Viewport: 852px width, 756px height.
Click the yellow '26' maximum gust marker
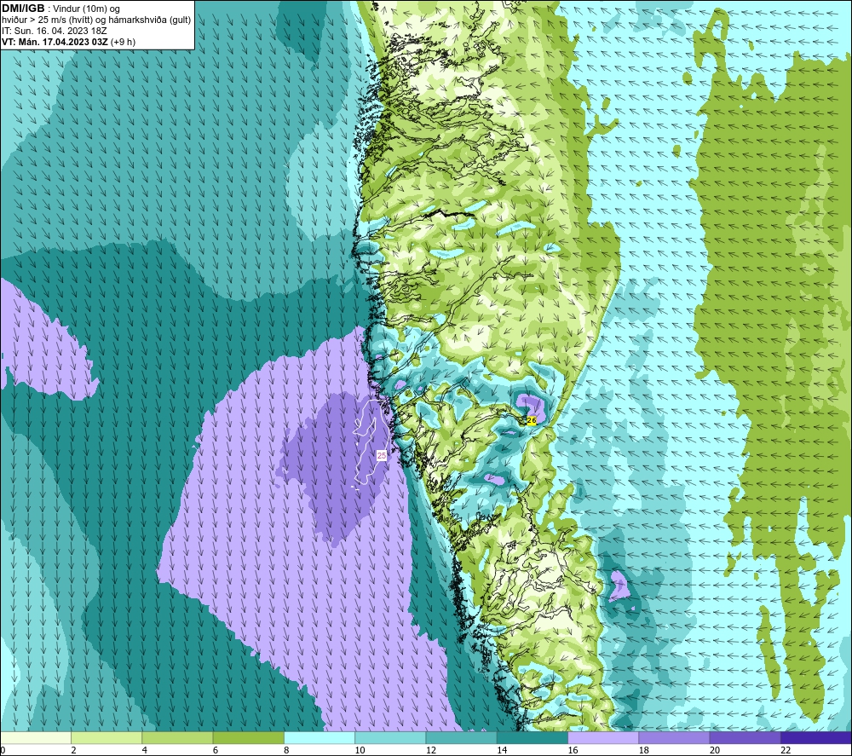click(x=532, y=420)
